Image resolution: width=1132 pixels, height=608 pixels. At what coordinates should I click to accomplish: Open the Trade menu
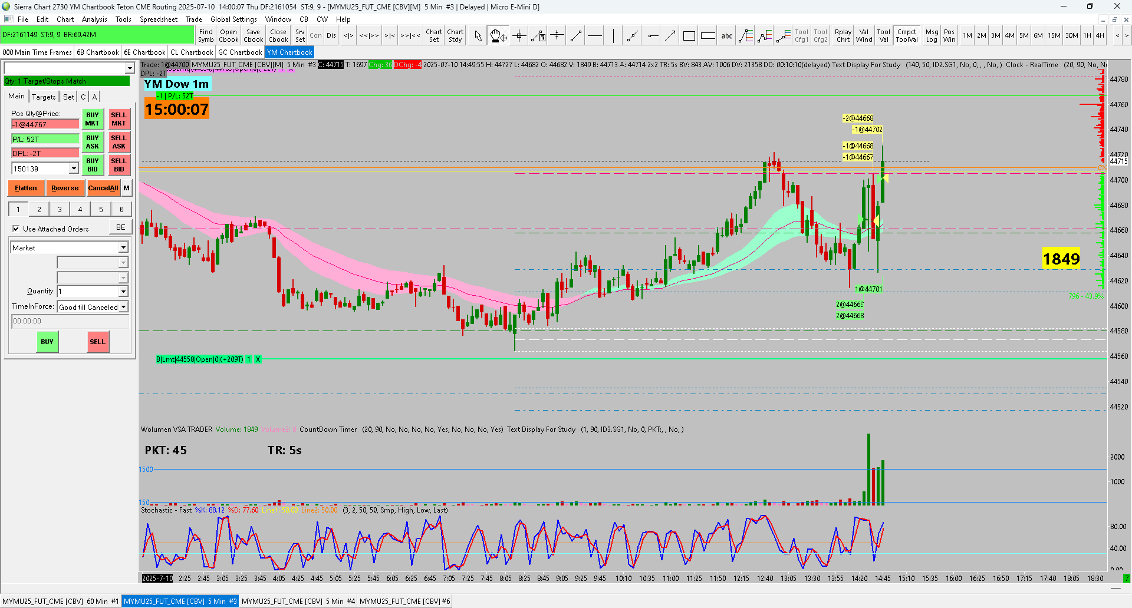pos(194,19)
